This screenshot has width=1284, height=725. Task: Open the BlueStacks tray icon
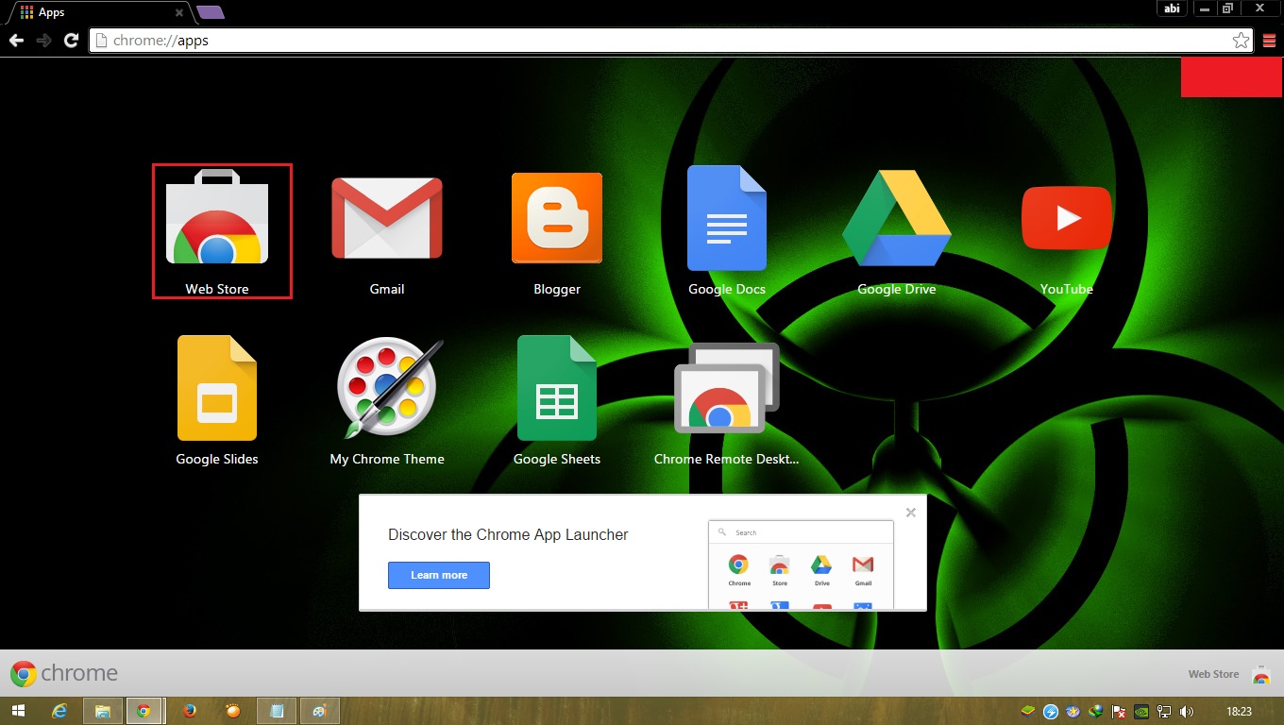coord(1028,712)
